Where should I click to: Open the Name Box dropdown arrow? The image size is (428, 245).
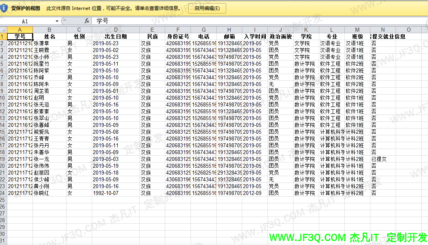[56, 21]
